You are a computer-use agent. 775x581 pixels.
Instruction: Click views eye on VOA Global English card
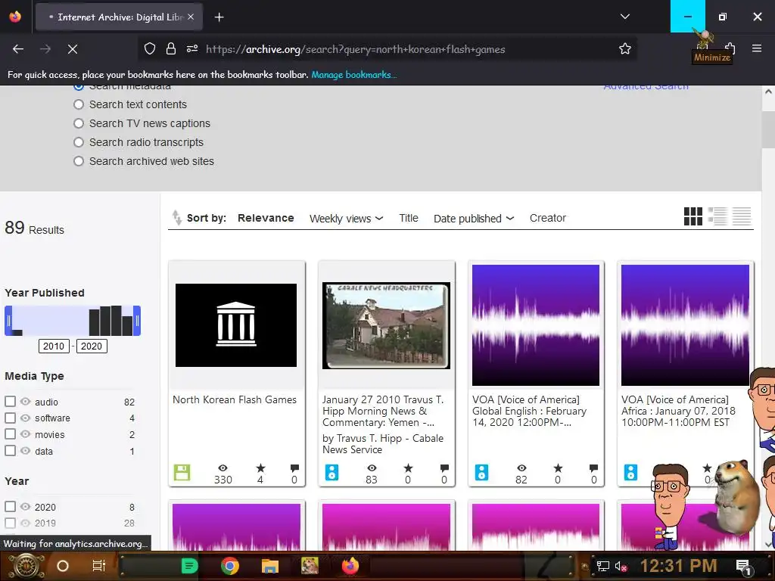pos(521,468)
